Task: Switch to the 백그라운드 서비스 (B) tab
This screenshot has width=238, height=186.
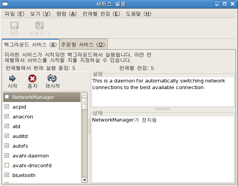Action: tap(30, 45)
